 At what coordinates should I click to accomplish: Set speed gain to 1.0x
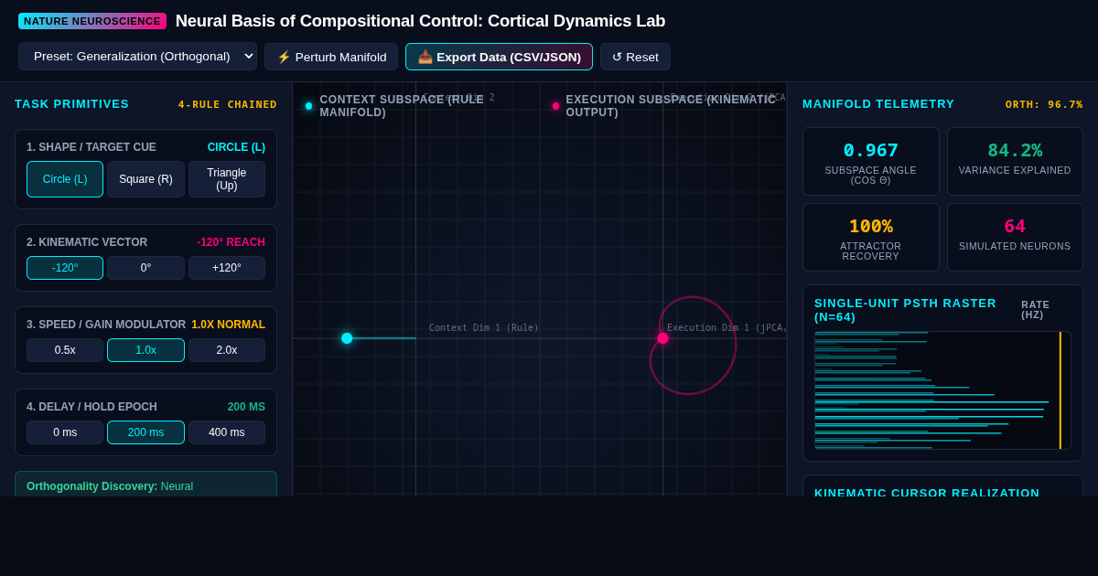tap(145, 350)
